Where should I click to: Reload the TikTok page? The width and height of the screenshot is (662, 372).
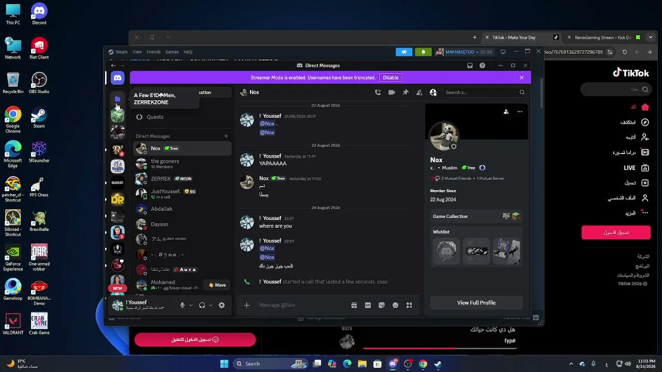(x=624, y=52)
